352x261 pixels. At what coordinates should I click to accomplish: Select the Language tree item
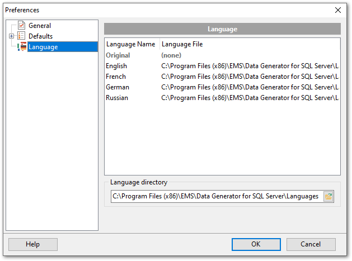click(x=43, y=47)
